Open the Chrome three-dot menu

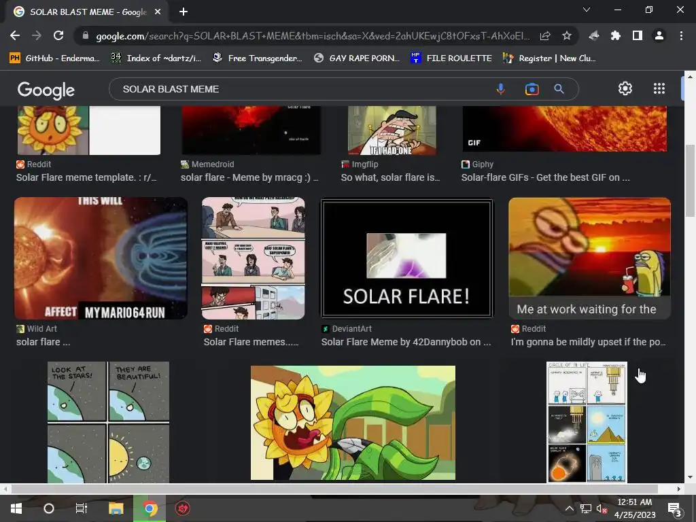681,35
